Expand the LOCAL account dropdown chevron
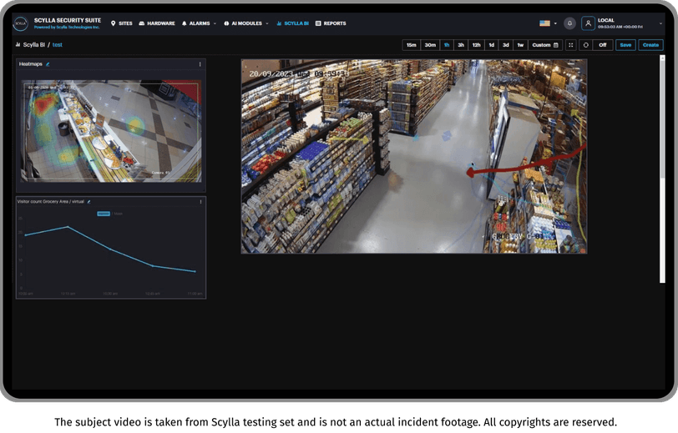The image size is (678, 433). [x=660, y=23]
